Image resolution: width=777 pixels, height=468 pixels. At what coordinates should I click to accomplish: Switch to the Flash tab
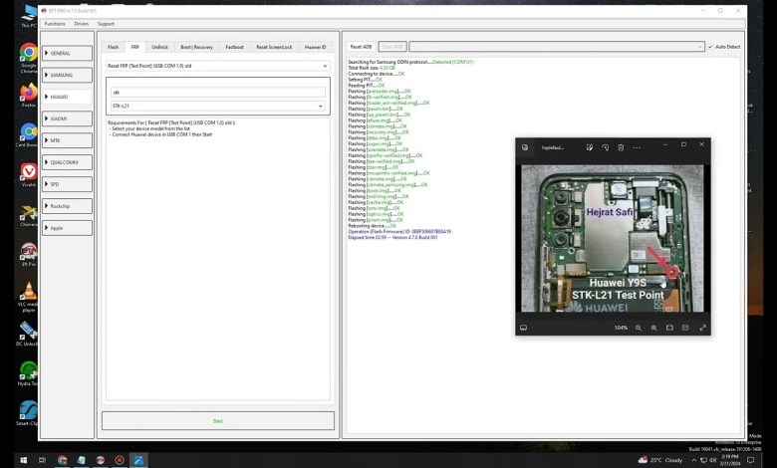[113, 47]
